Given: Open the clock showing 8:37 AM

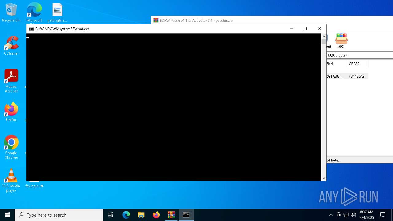Looking at the screenshot, I should (x=367, y=215).
